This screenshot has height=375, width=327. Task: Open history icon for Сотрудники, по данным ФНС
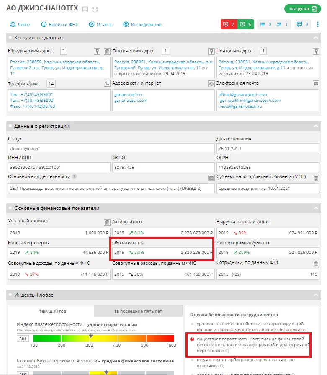[316, 264]
